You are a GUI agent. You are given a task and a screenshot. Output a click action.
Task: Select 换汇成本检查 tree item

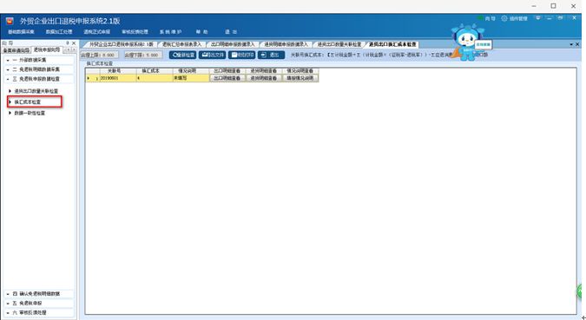coord(27,102)
